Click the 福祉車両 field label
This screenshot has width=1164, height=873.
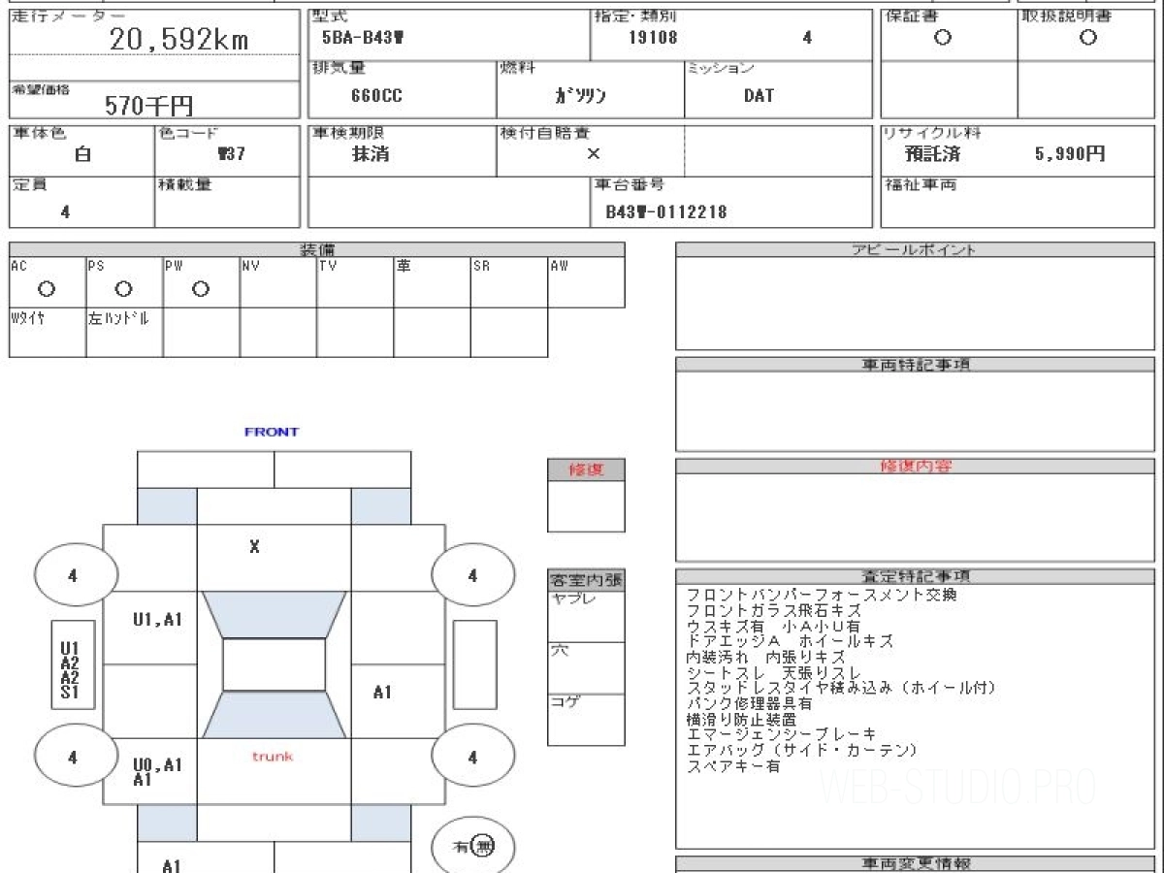(x=919, y=184)
